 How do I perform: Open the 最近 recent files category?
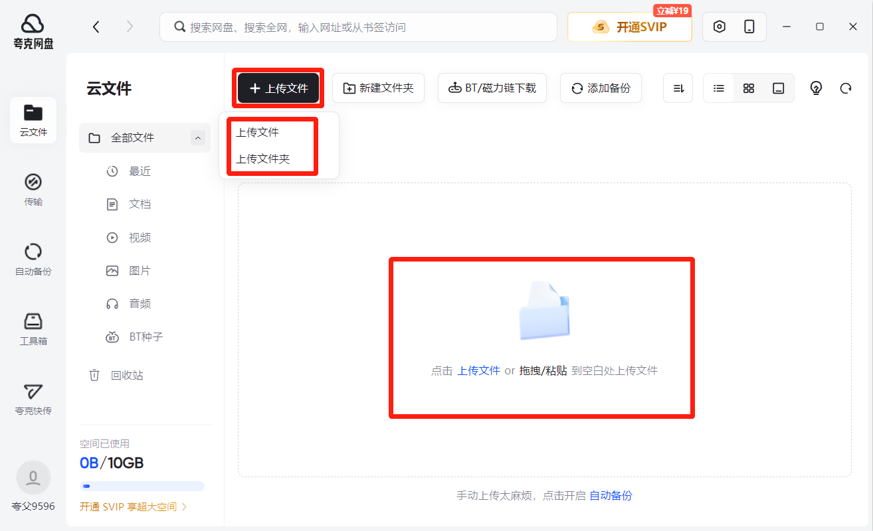pos(128,171)
